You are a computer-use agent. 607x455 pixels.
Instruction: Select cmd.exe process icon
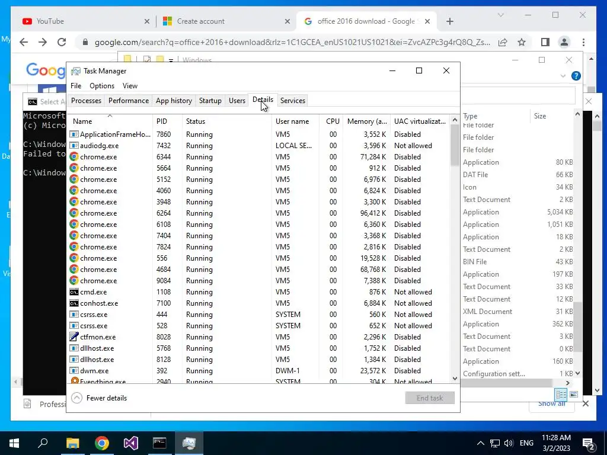74,291
